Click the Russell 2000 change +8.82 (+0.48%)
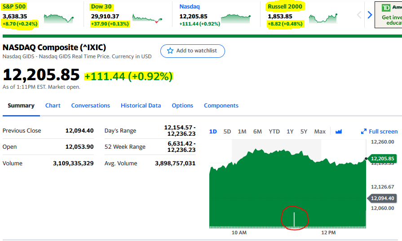 285,24
